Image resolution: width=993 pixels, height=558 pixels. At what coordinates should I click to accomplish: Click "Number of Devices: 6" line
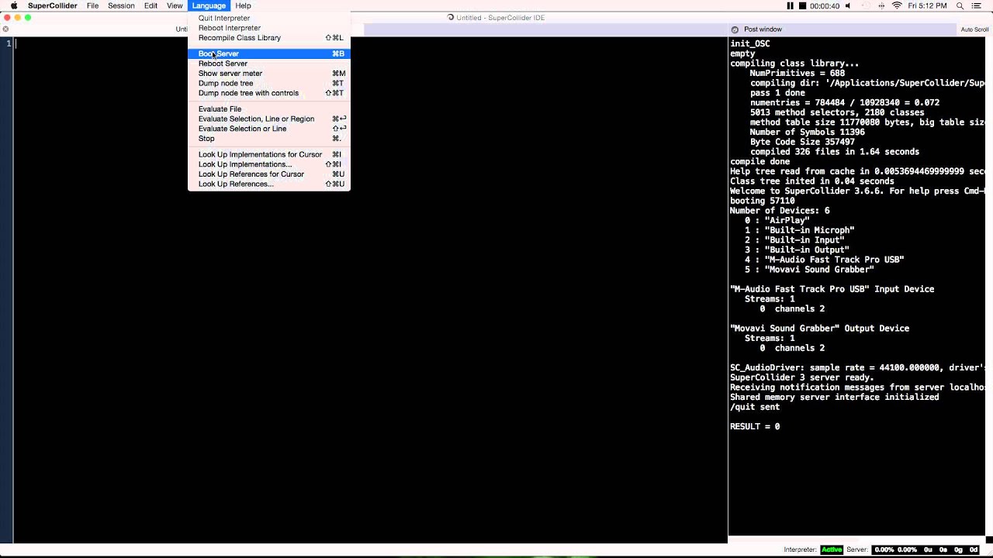click(780, 211)
